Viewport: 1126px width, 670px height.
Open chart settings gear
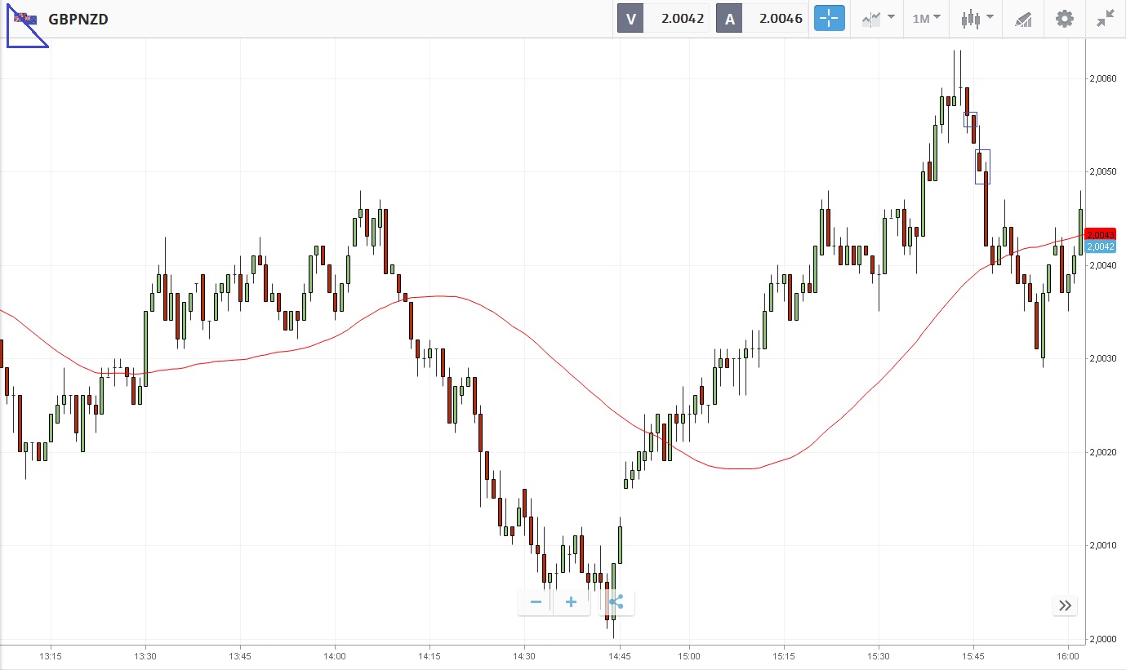1065,18
